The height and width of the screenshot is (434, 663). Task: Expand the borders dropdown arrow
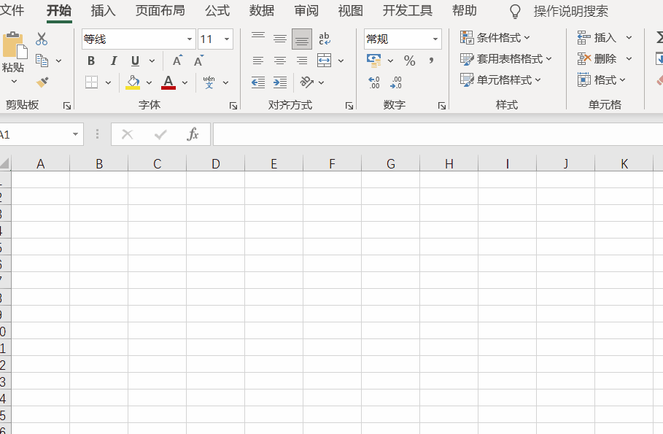click(x=108, y=82)
